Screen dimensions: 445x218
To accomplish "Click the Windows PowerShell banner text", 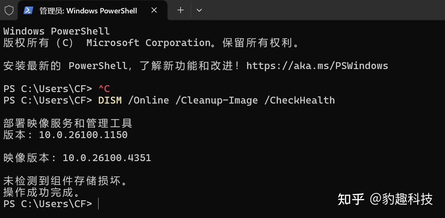I will [x=56, y=31].
